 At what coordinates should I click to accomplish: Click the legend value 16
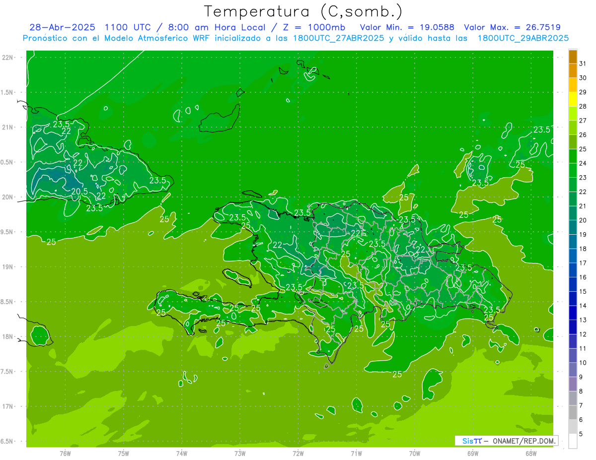[x=583, y=277]
